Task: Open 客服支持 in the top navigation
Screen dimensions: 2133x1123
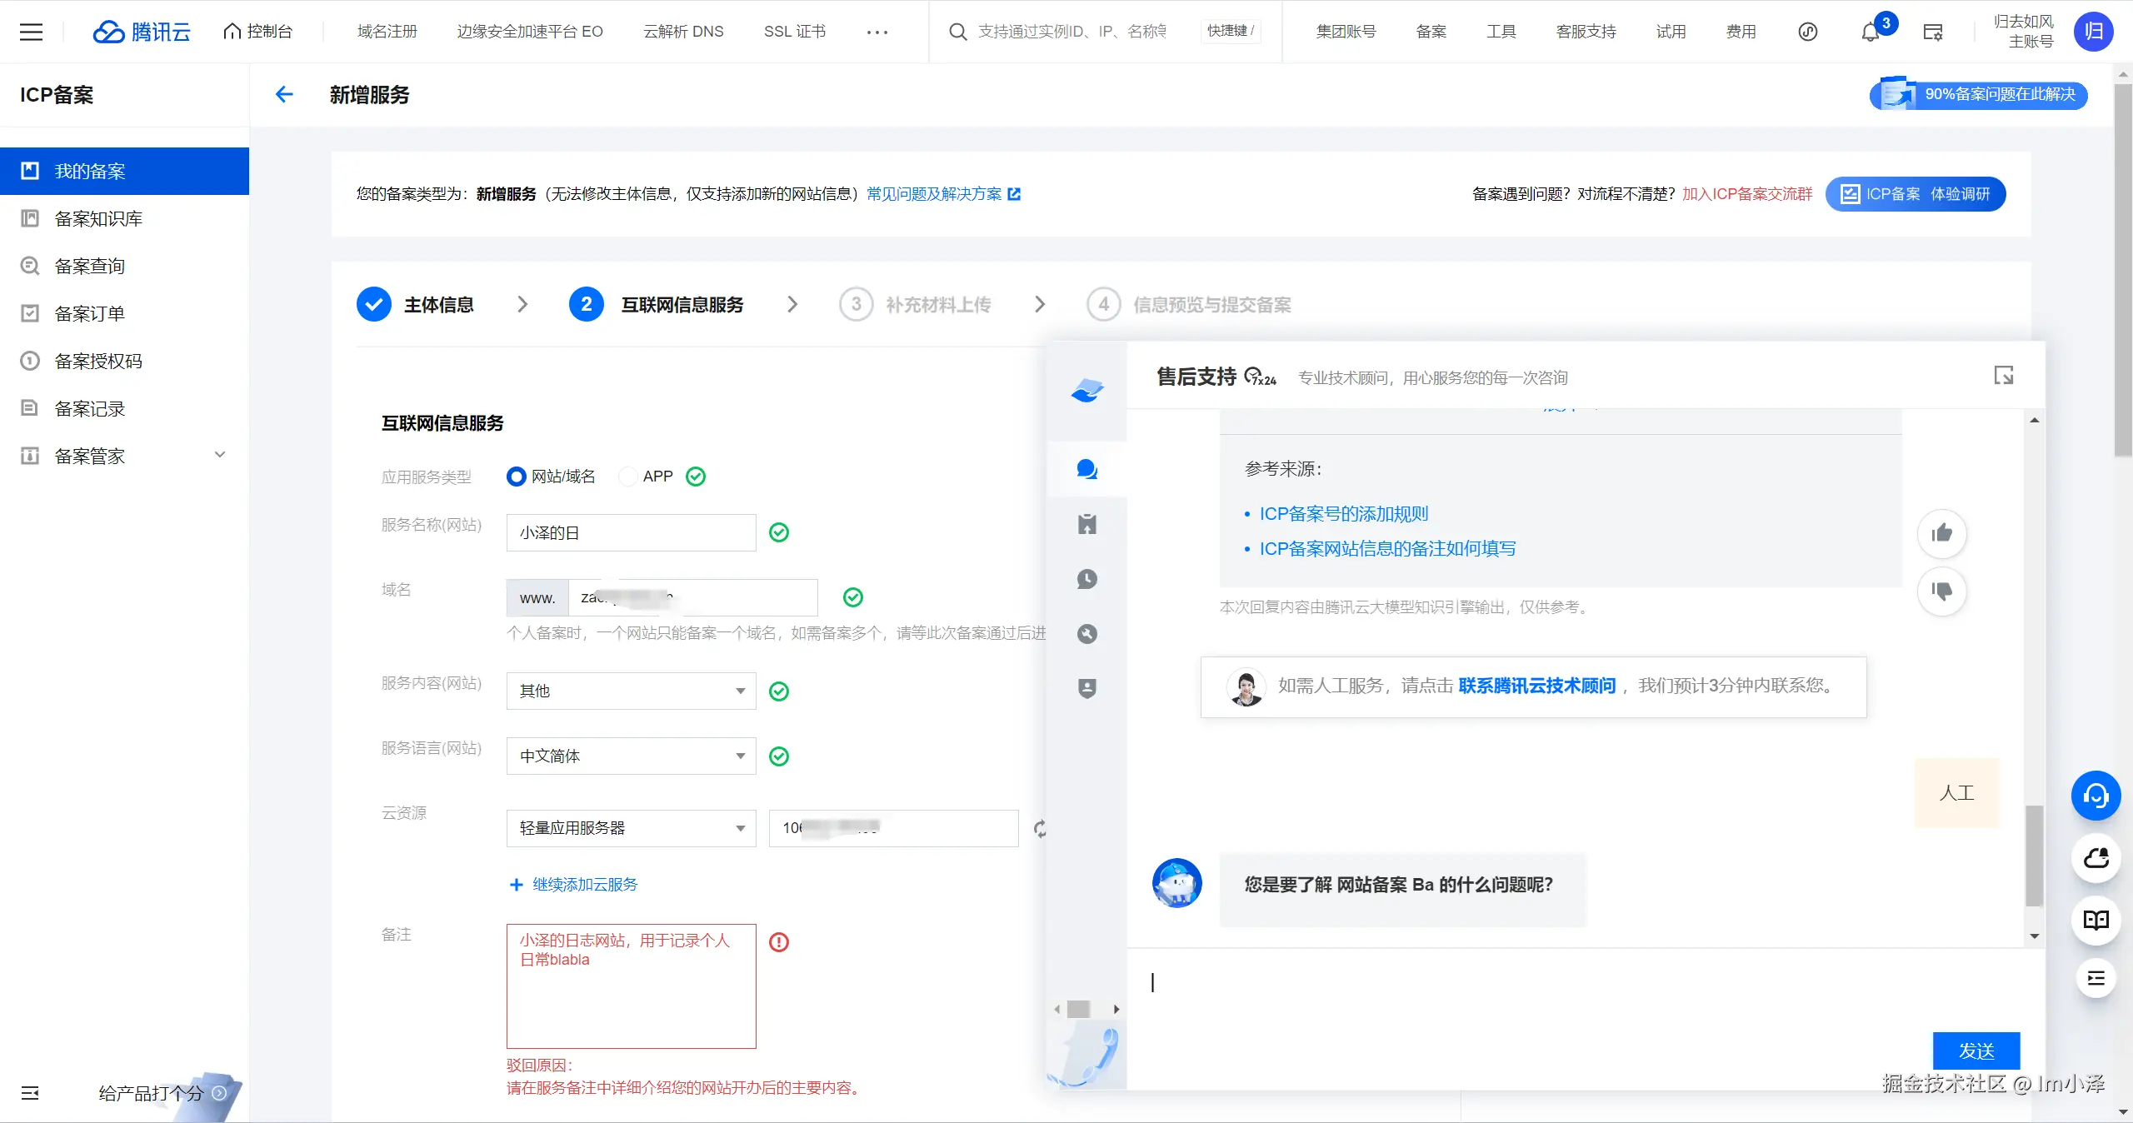Action: tap(1586, 32)
